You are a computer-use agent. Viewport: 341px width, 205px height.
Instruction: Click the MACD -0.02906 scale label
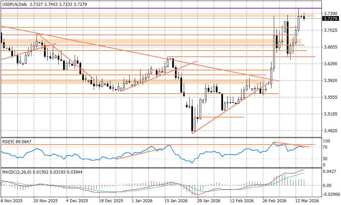331,194
